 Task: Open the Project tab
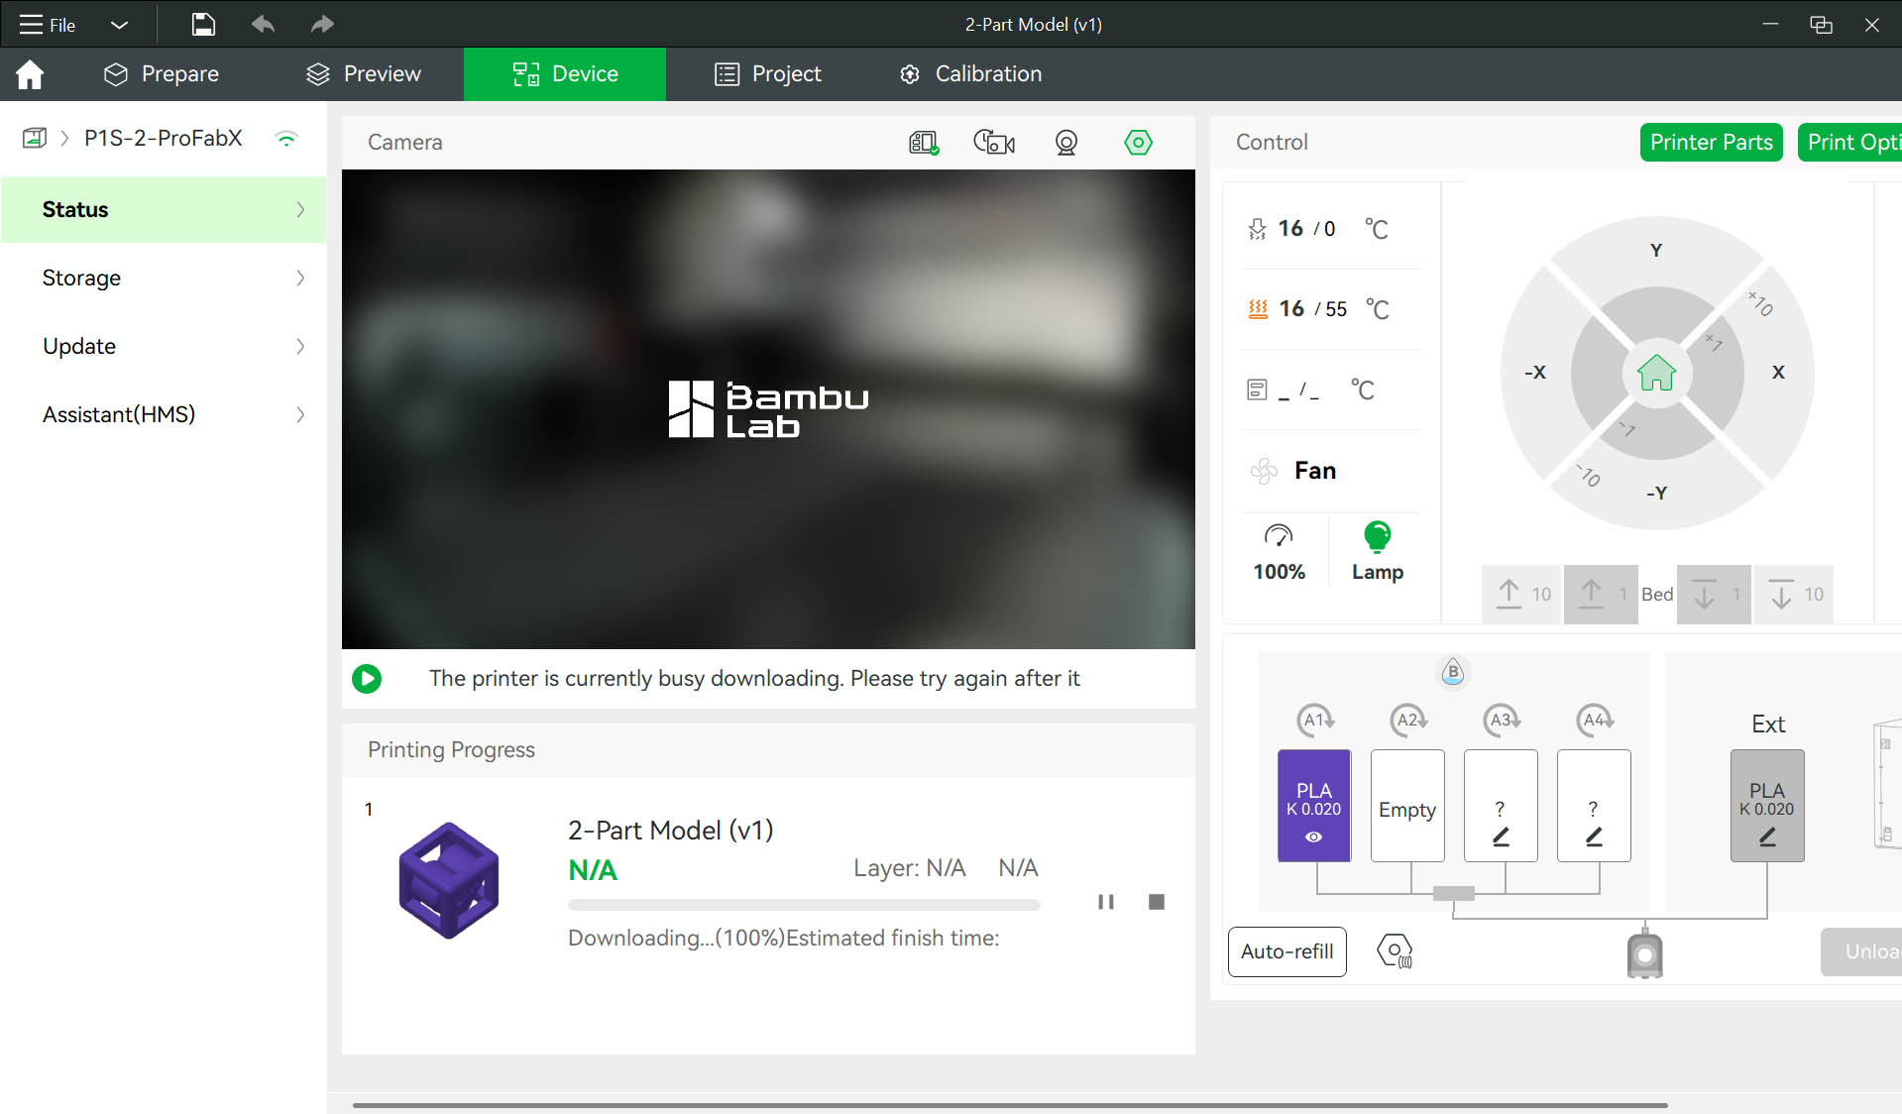pos(768,74)
